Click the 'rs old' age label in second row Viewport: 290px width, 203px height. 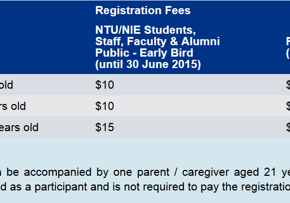click(x=12, y=106)
